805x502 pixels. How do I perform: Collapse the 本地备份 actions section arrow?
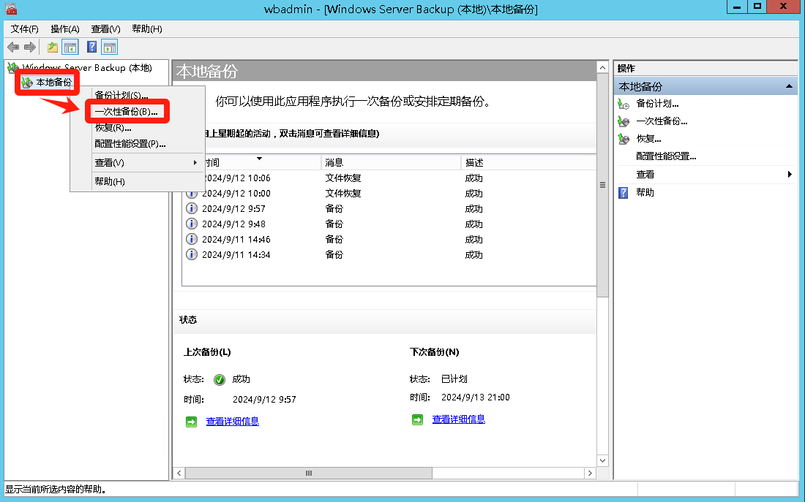tap(789, 86)
